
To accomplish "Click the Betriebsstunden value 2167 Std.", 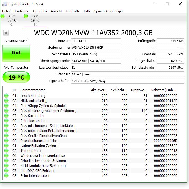I will click(x=170, y=68).
